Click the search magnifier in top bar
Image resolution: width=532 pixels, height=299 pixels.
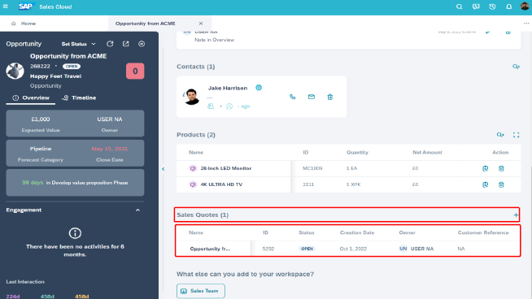point(459,6)
